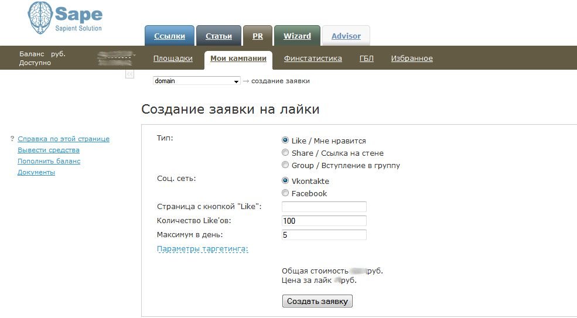Select the Facebook radio button
The image size is (577, 318).
pos(285,193)
